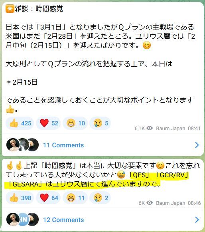Click the heart reaction showing 64
The image size is (205, 232).
[x=48, y=198]
